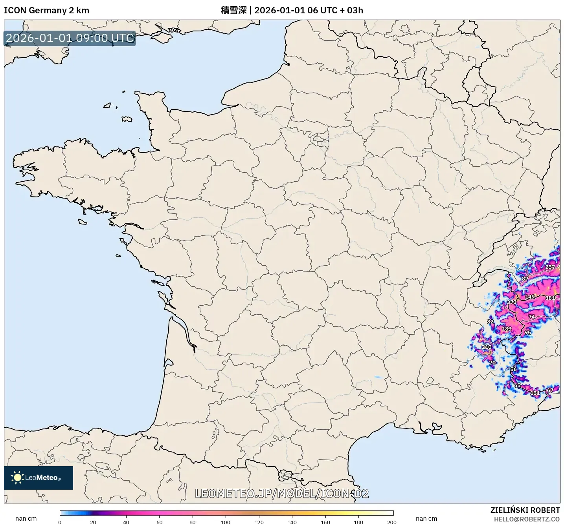Screen dimensions: 564x525
Task: Select the 381 snow depth value label
Action: [x=550, y=298]
